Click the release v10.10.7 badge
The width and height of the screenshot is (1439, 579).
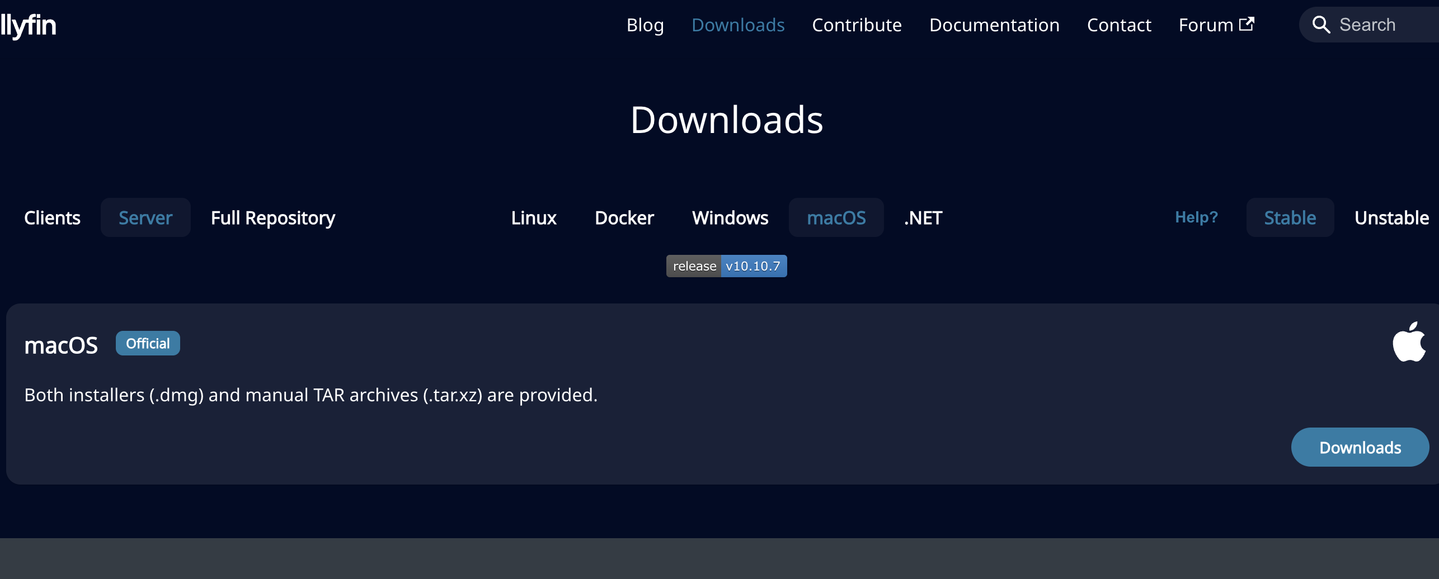(x=726, y=266)
